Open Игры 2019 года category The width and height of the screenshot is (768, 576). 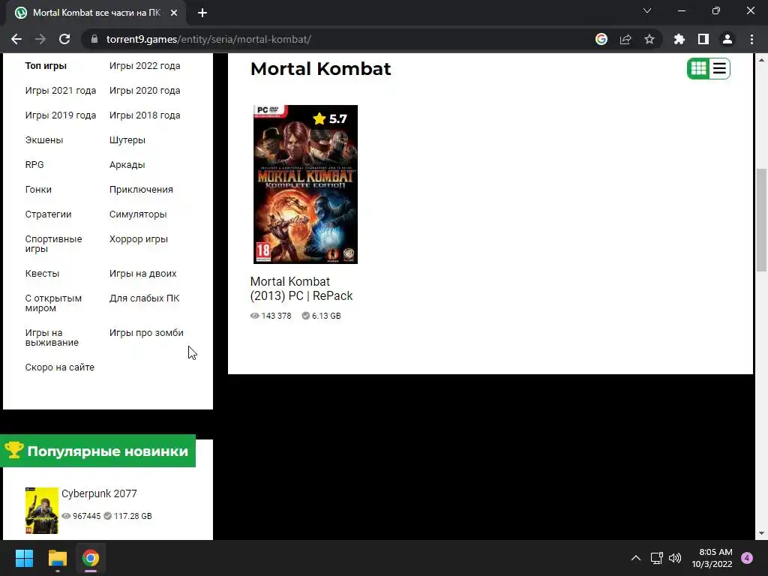pos(61,115)
